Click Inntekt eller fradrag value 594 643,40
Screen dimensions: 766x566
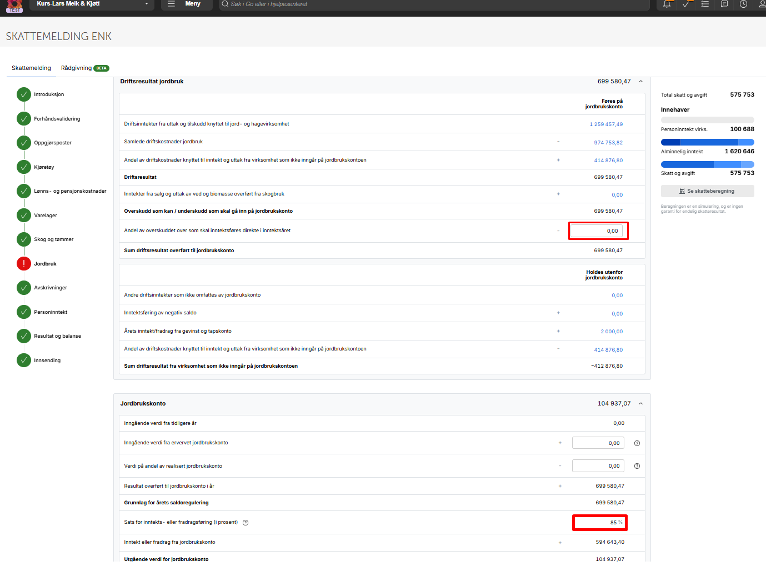tap(610, 542)
